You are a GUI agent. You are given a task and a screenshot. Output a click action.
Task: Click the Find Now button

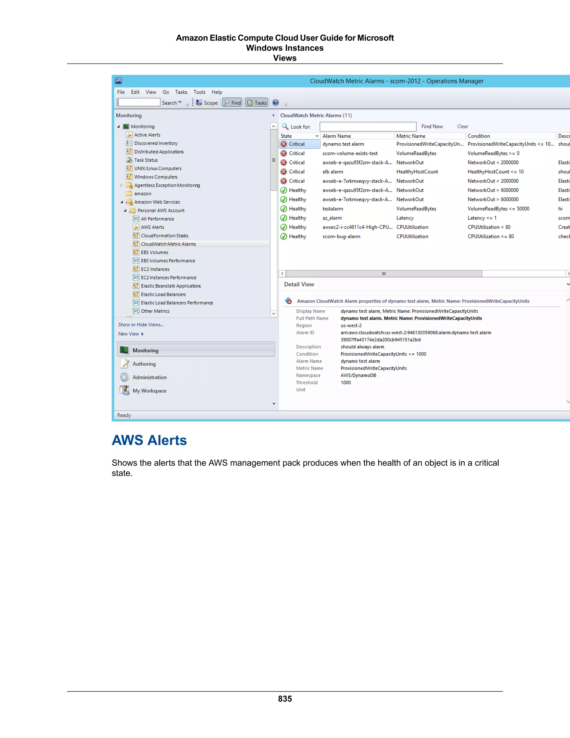click(x=432, y=126)
